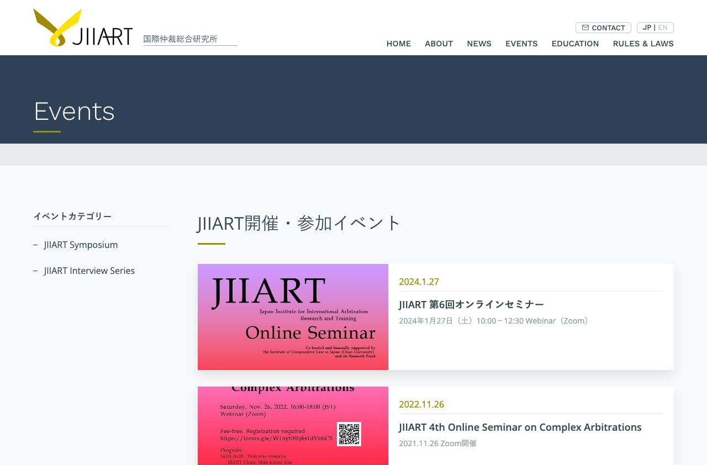Click the 国際仲裁総合研究所 site title text

tap(181, 39)
